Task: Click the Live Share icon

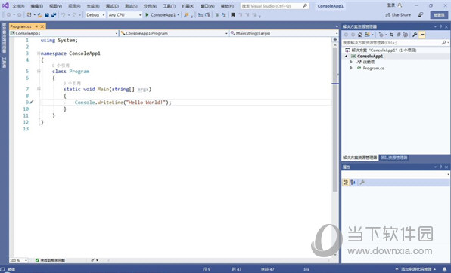Action: coord(387,15)
